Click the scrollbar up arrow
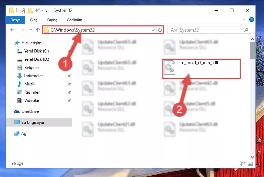The width and height of the screenshot is (264, 177). click(252, 39)
